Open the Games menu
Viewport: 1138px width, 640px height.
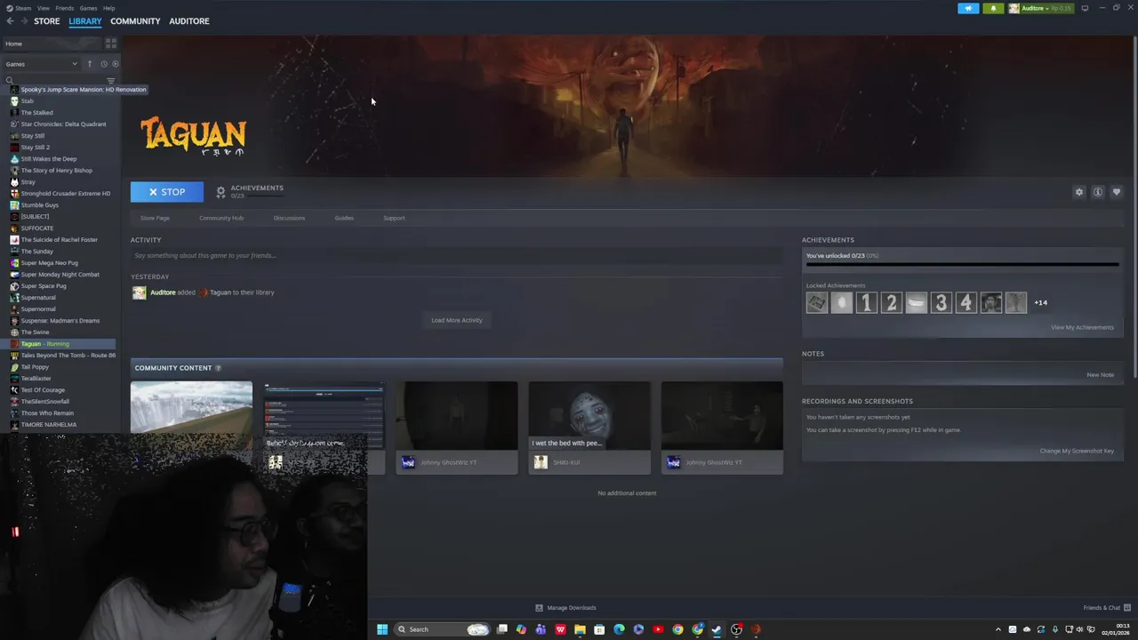point(88,8)
